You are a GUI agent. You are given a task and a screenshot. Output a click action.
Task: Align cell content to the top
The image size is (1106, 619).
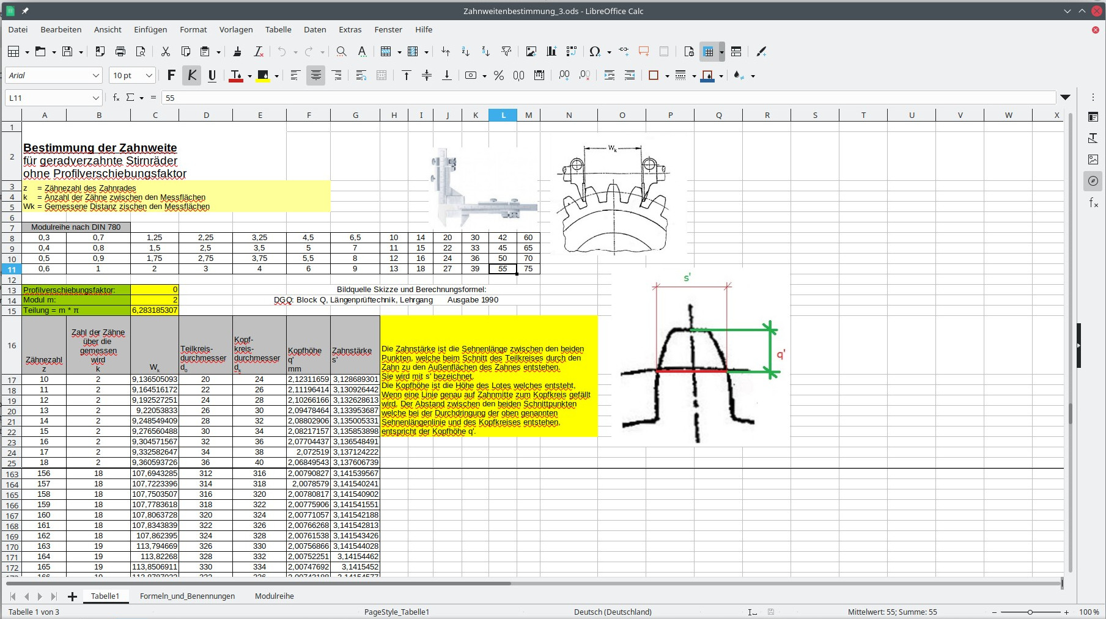(x=406, y=76)
